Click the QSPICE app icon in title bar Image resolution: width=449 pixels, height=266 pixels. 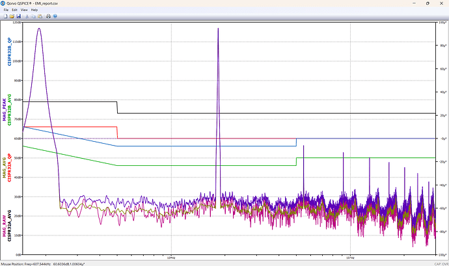click(x=3, y=3)
